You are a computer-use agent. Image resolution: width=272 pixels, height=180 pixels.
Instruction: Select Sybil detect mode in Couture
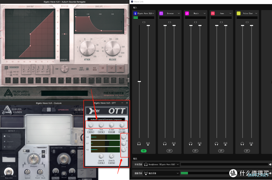pyautogui.click(x=5, y=147)
